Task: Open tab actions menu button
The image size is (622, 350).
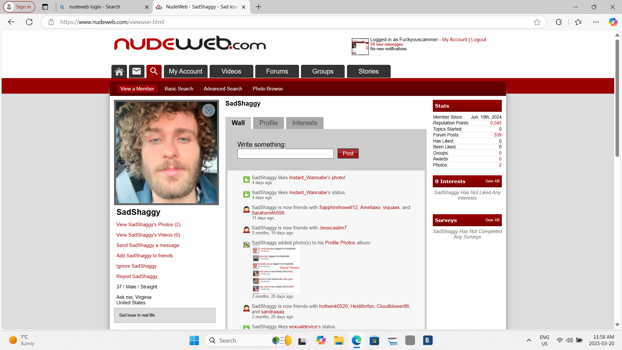Action: click(45, 7)
